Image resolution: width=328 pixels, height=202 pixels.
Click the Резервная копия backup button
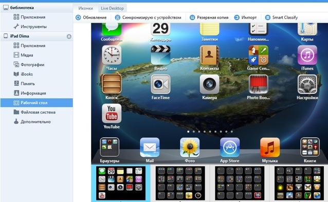click(x=209, y=17)
